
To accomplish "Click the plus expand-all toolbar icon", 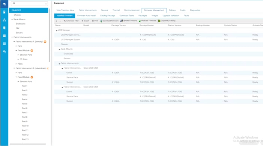I will tap(56, 21).
